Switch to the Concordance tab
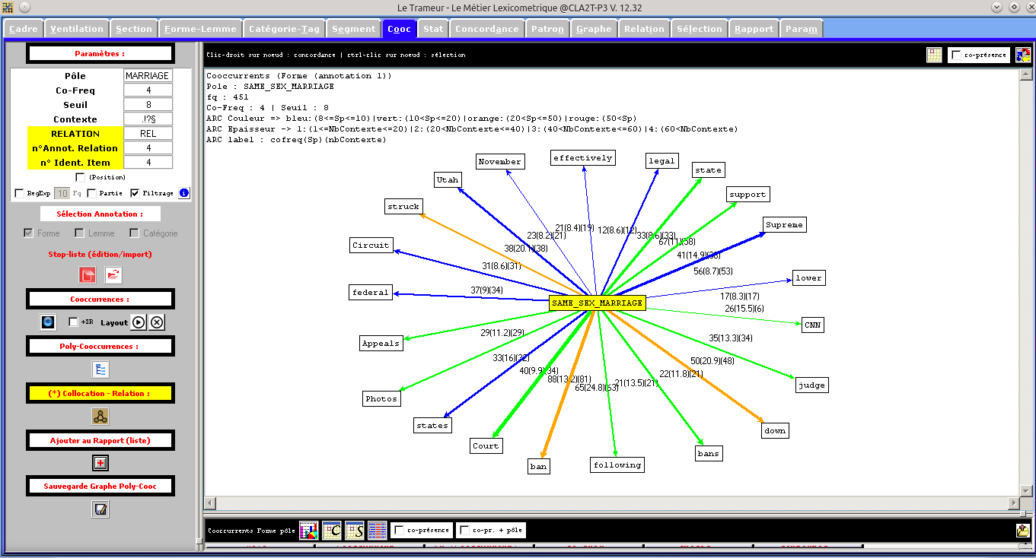The height and width of the screenshot is (558, 1036). point(486,29)
